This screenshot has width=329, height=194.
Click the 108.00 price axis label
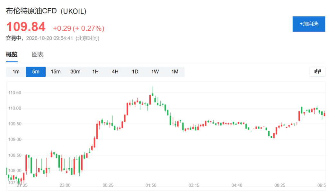coord(15,171)
